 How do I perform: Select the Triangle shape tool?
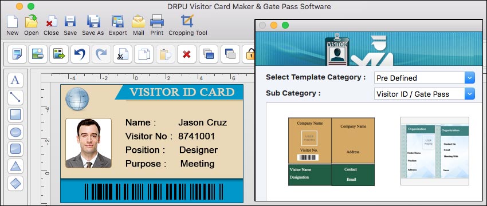click(15, 167)
